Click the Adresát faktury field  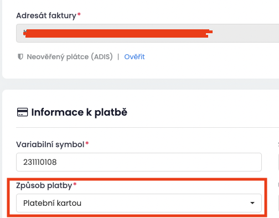click(x=148, y=33)
